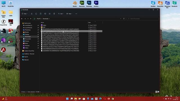Open OneDrive - Personal in sidebar
The image size is (180, 101).
(29, 54)
